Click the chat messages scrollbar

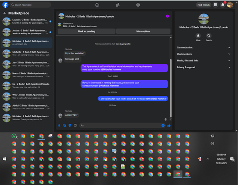click(171, 88)
